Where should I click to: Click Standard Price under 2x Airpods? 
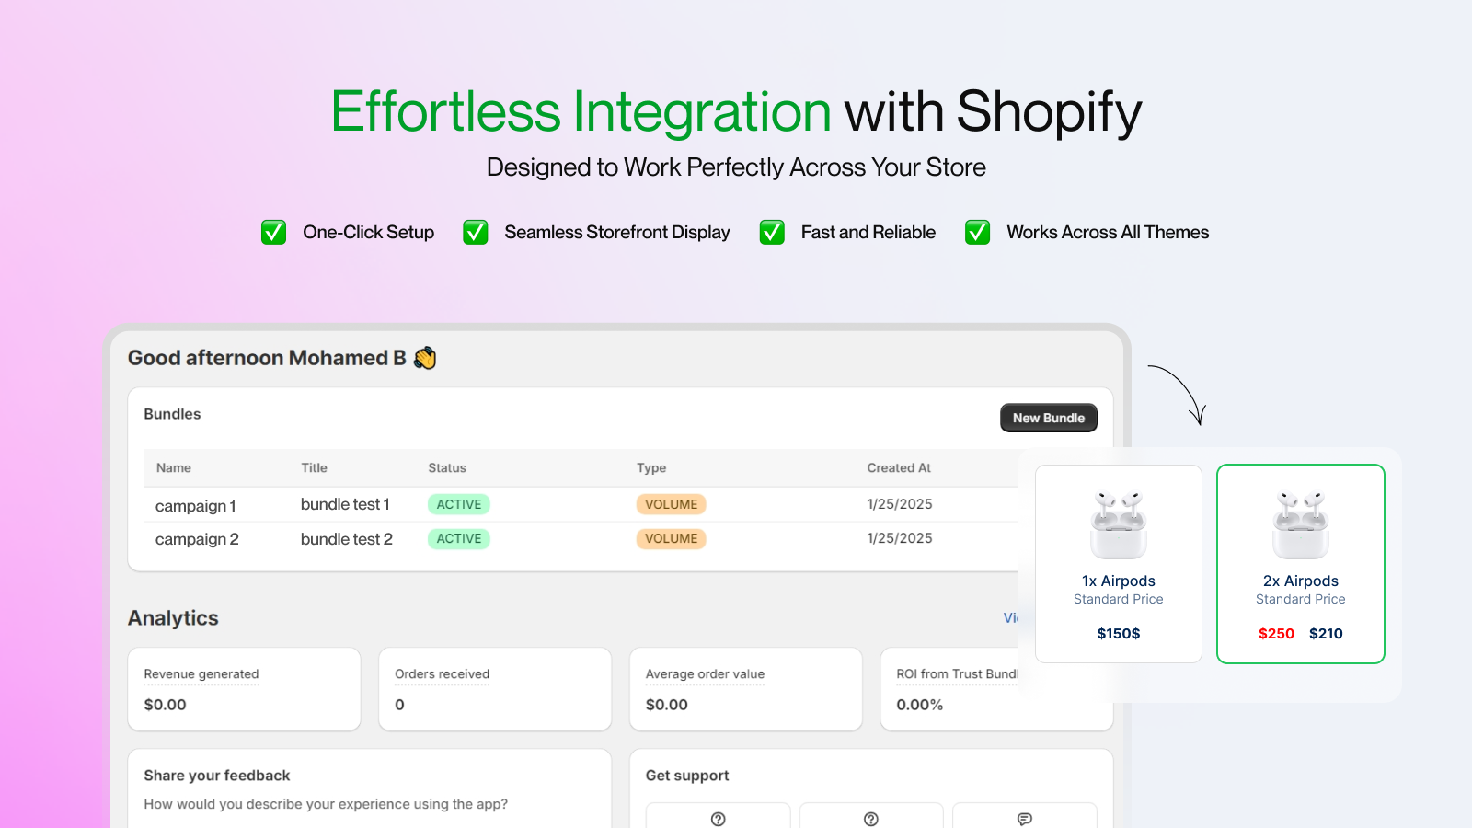(x=1301, y=599)
